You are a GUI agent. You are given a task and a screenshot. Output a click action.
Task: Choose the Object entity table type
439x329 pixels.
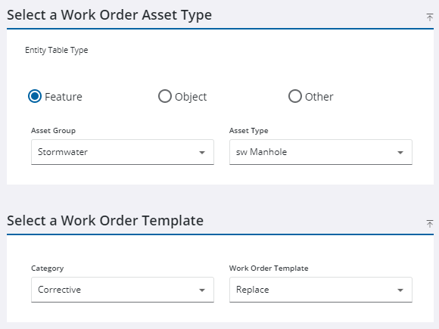[x=165, y=96]
